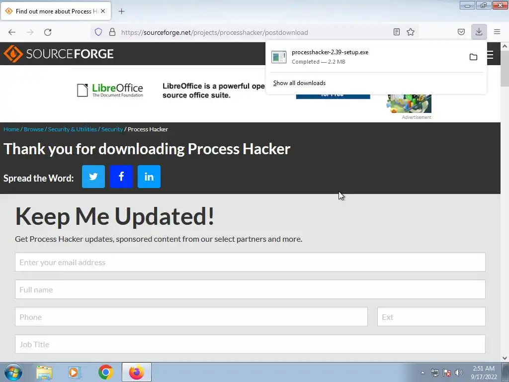Click the taskbar clock showing 2:51 AM

(484, 373)
